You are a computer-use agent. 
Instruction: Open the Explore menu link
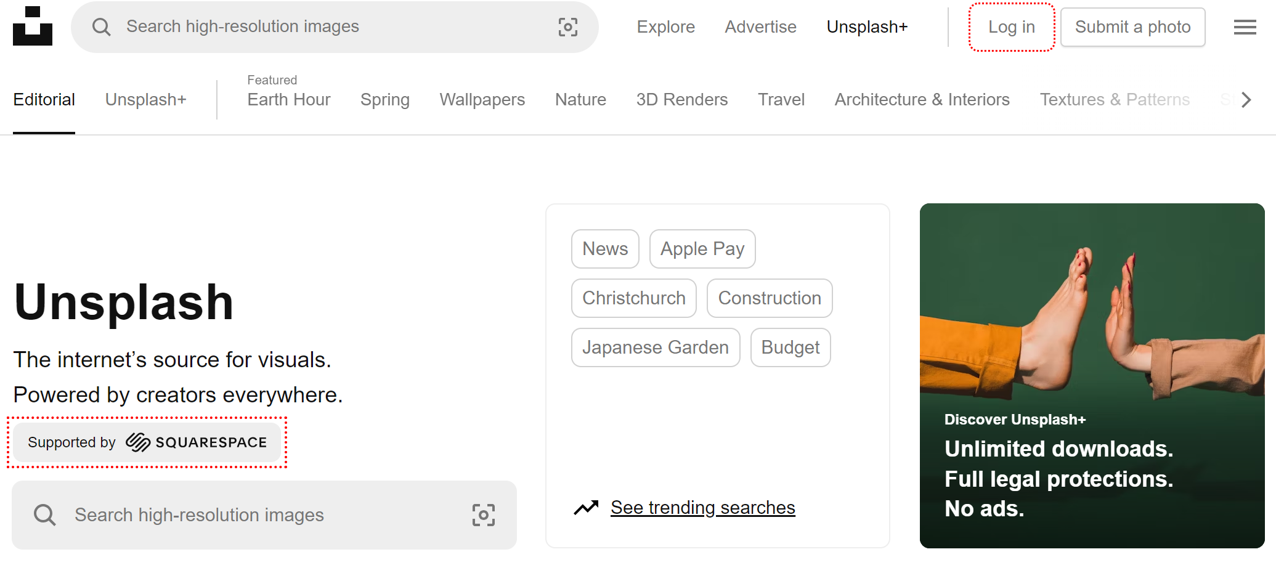coord(665,27)
